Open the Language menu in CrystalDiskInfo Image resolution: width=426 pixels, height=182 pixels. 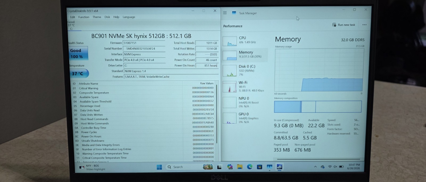pos(129,17)
